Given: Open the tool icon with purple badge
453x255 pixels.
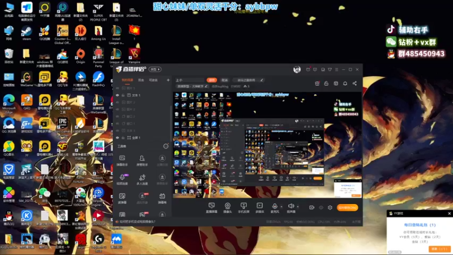Looking at the screenshot, I should pyautogui.click(x=122, y=180).
